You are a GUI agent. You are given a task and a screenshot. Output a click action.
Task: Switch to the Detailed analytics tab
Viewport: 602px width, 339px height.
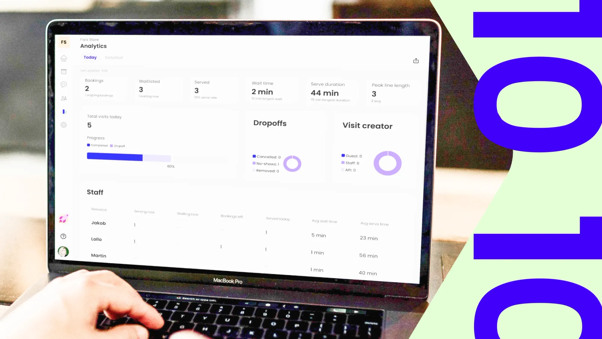tap(114, 57)
